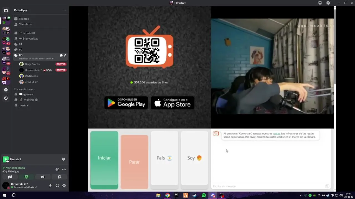This screenshot has width=355, height=199.
Task: Open user settings gear
Action: [x=64, y=186]
